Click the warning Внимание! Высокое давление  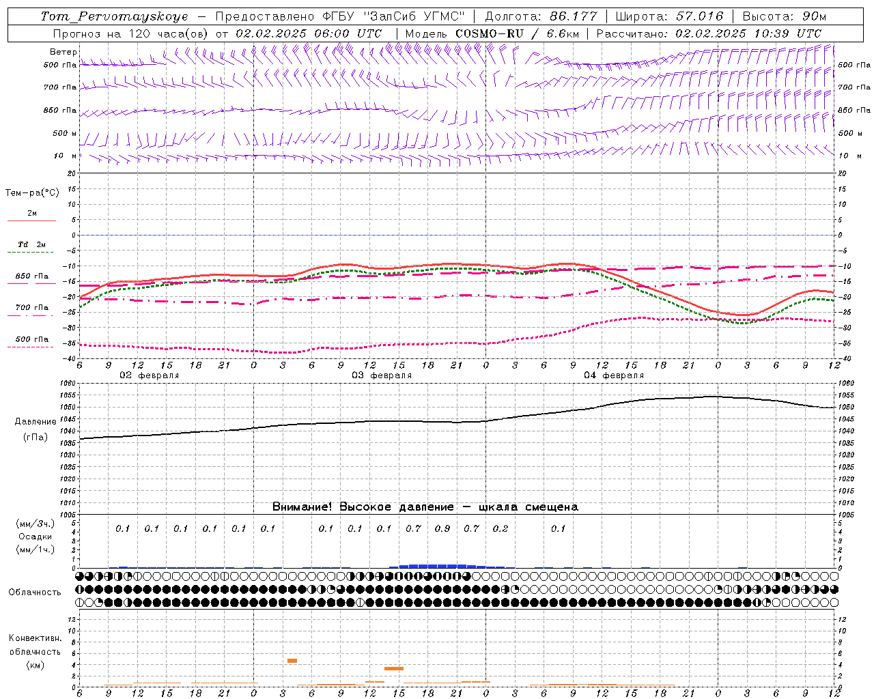pos(363,507)
